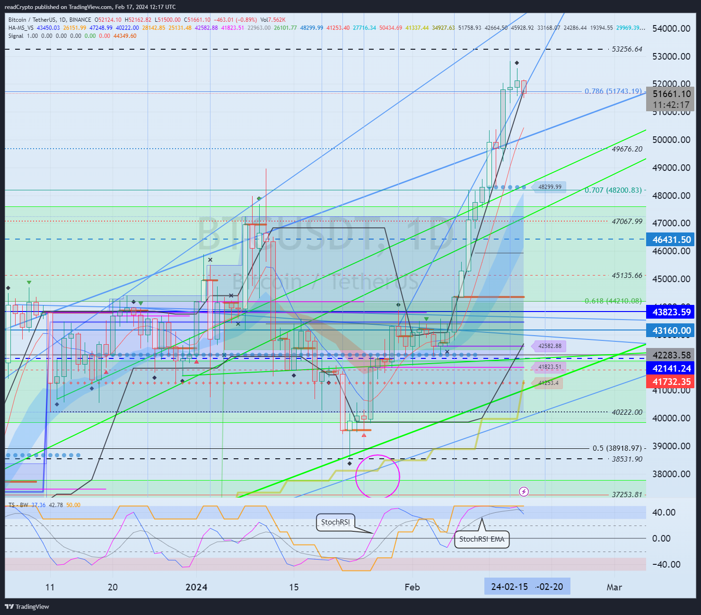Click the 38000.00 price axis value
The height and width of the screenshot is (615, 701).
pos(672,474)
